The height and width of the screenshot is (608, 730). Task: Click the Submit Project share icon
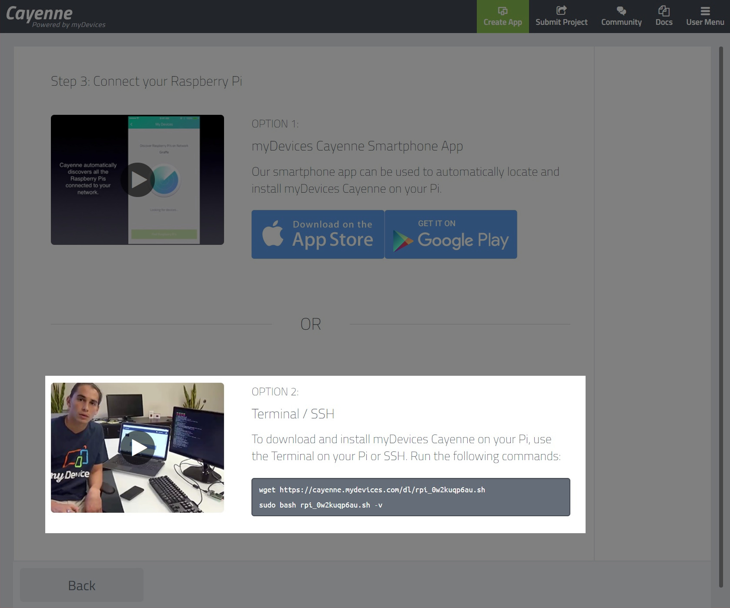[561, 10]
